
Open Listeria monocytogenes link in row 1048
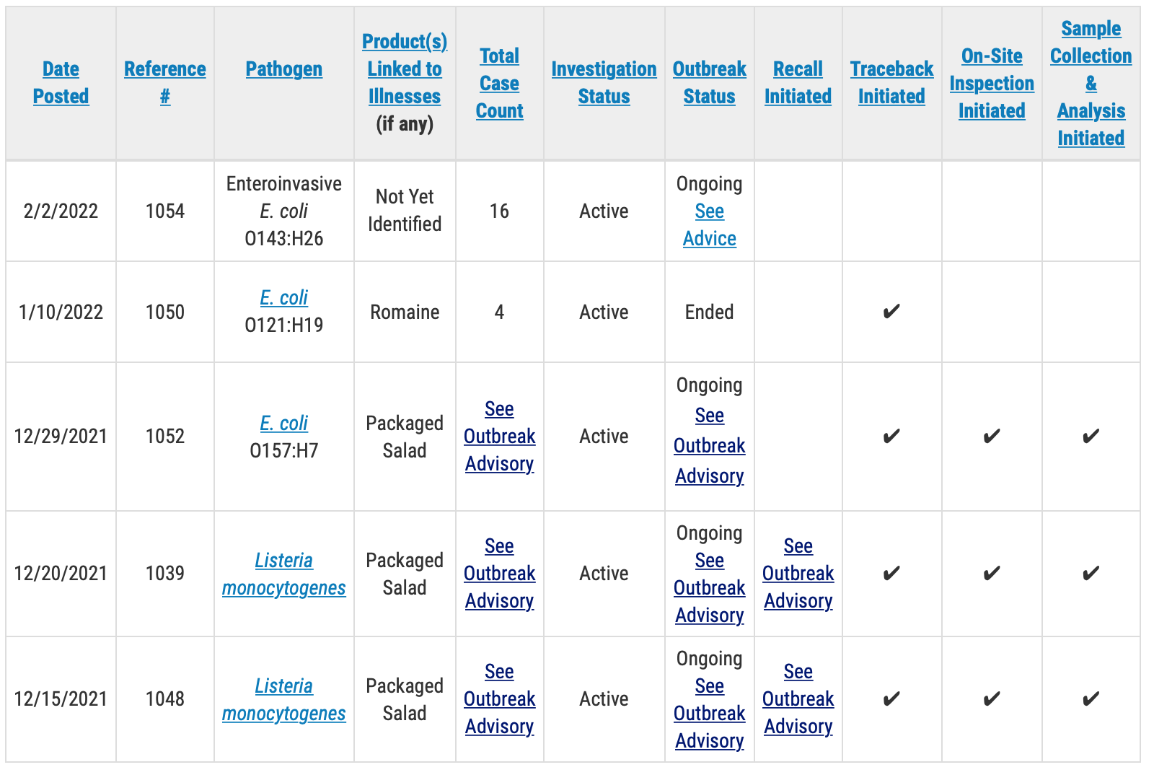(x=283, y=700)
